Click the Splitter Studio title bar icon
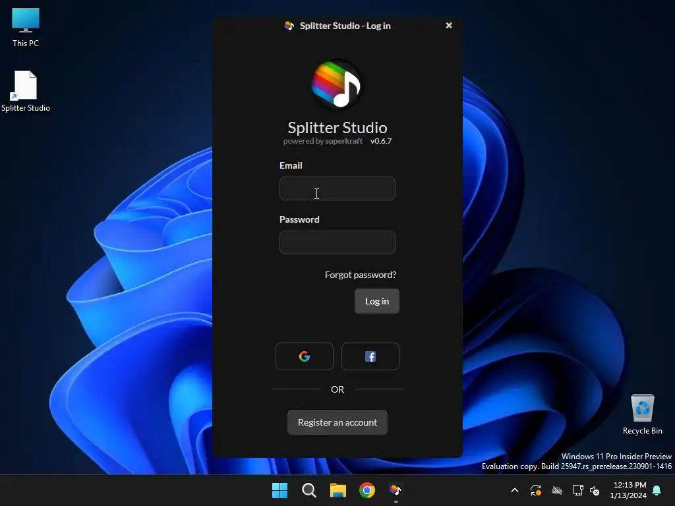 (x=289, y=26)
